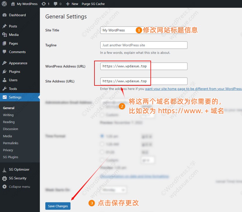Image resolution: width=242 pixels, height=212 pixels.
Task: Click the WordPress Address (URL) label
Action: pos(65,66)
